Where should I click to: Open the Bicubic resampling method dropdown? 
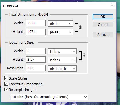coord(49,97)
